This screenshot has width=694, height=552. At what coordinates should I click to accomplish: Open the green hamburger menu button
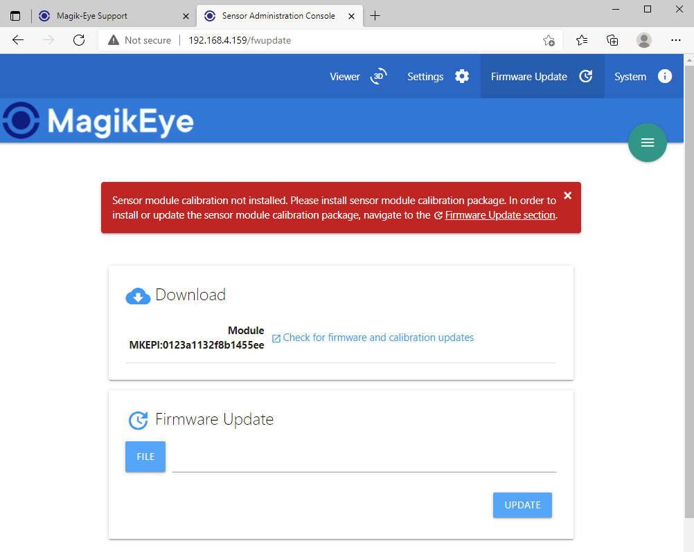point(648,142)
